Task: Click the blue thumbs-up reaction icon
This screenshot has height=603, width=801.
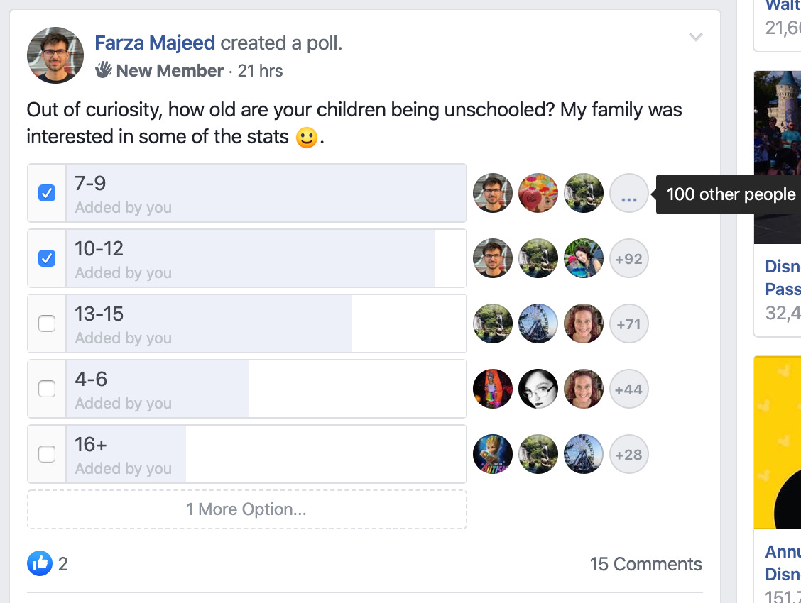Action: point(39,563)
